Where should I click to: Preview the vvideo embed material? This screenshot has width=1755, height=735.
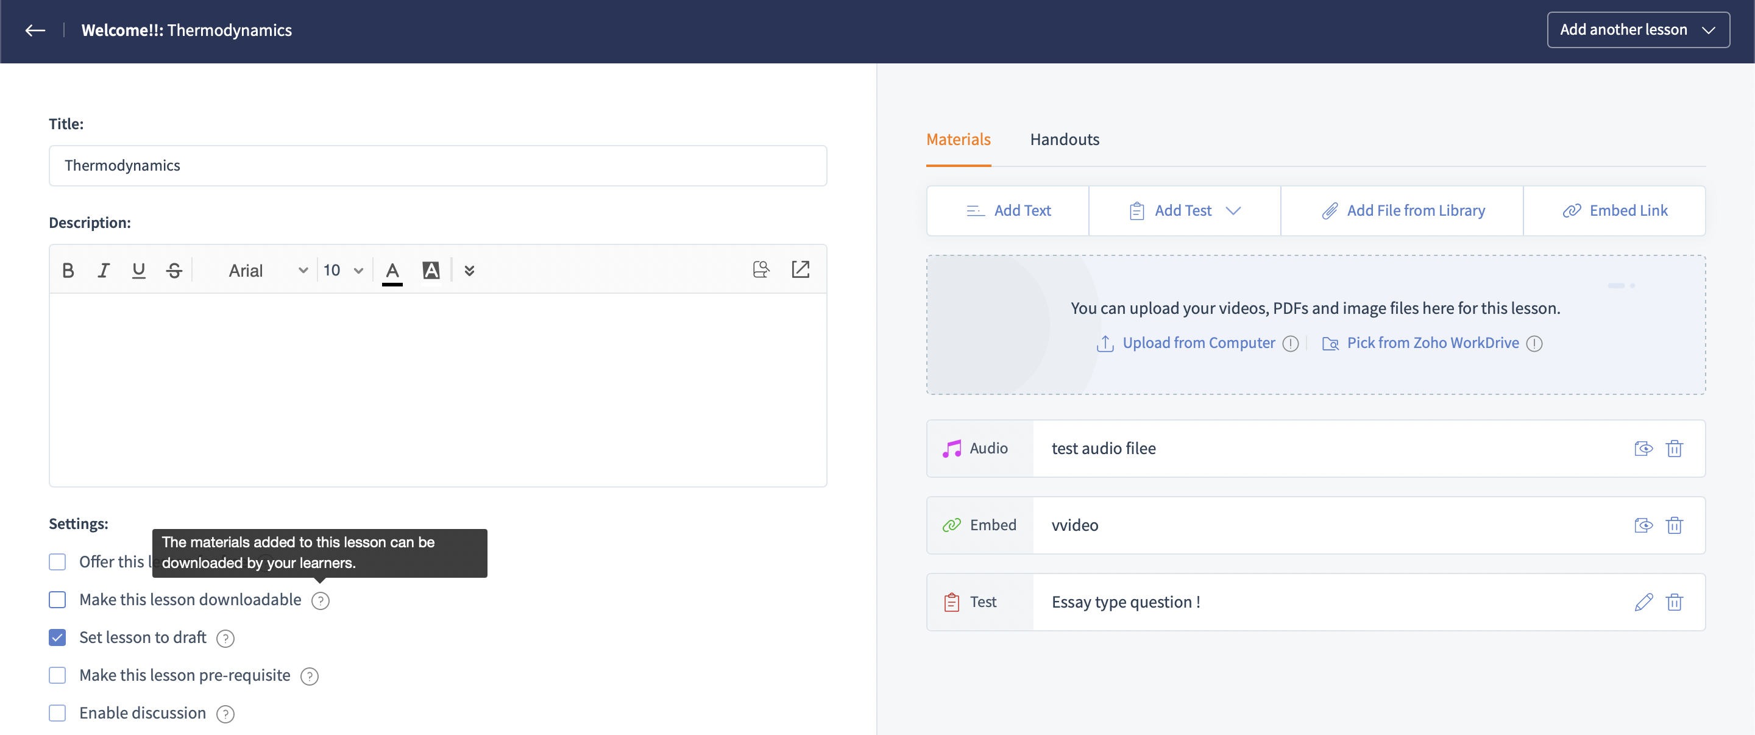(1643, 525)
